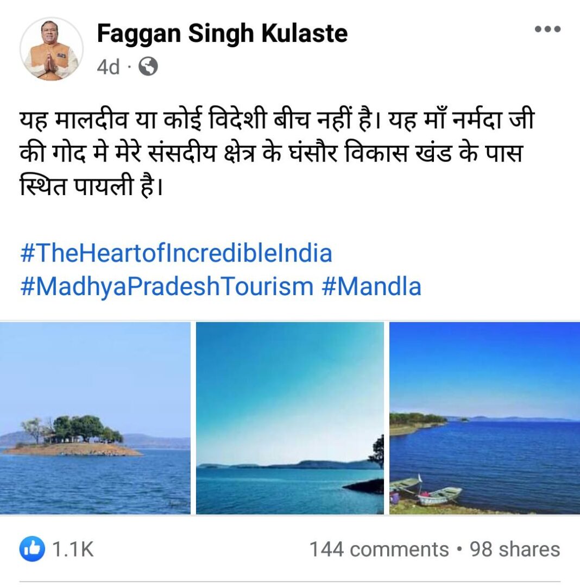Tap the dark tree silhouette in the center photo
This screenshot has width=580, height=587.
point(376,452)
